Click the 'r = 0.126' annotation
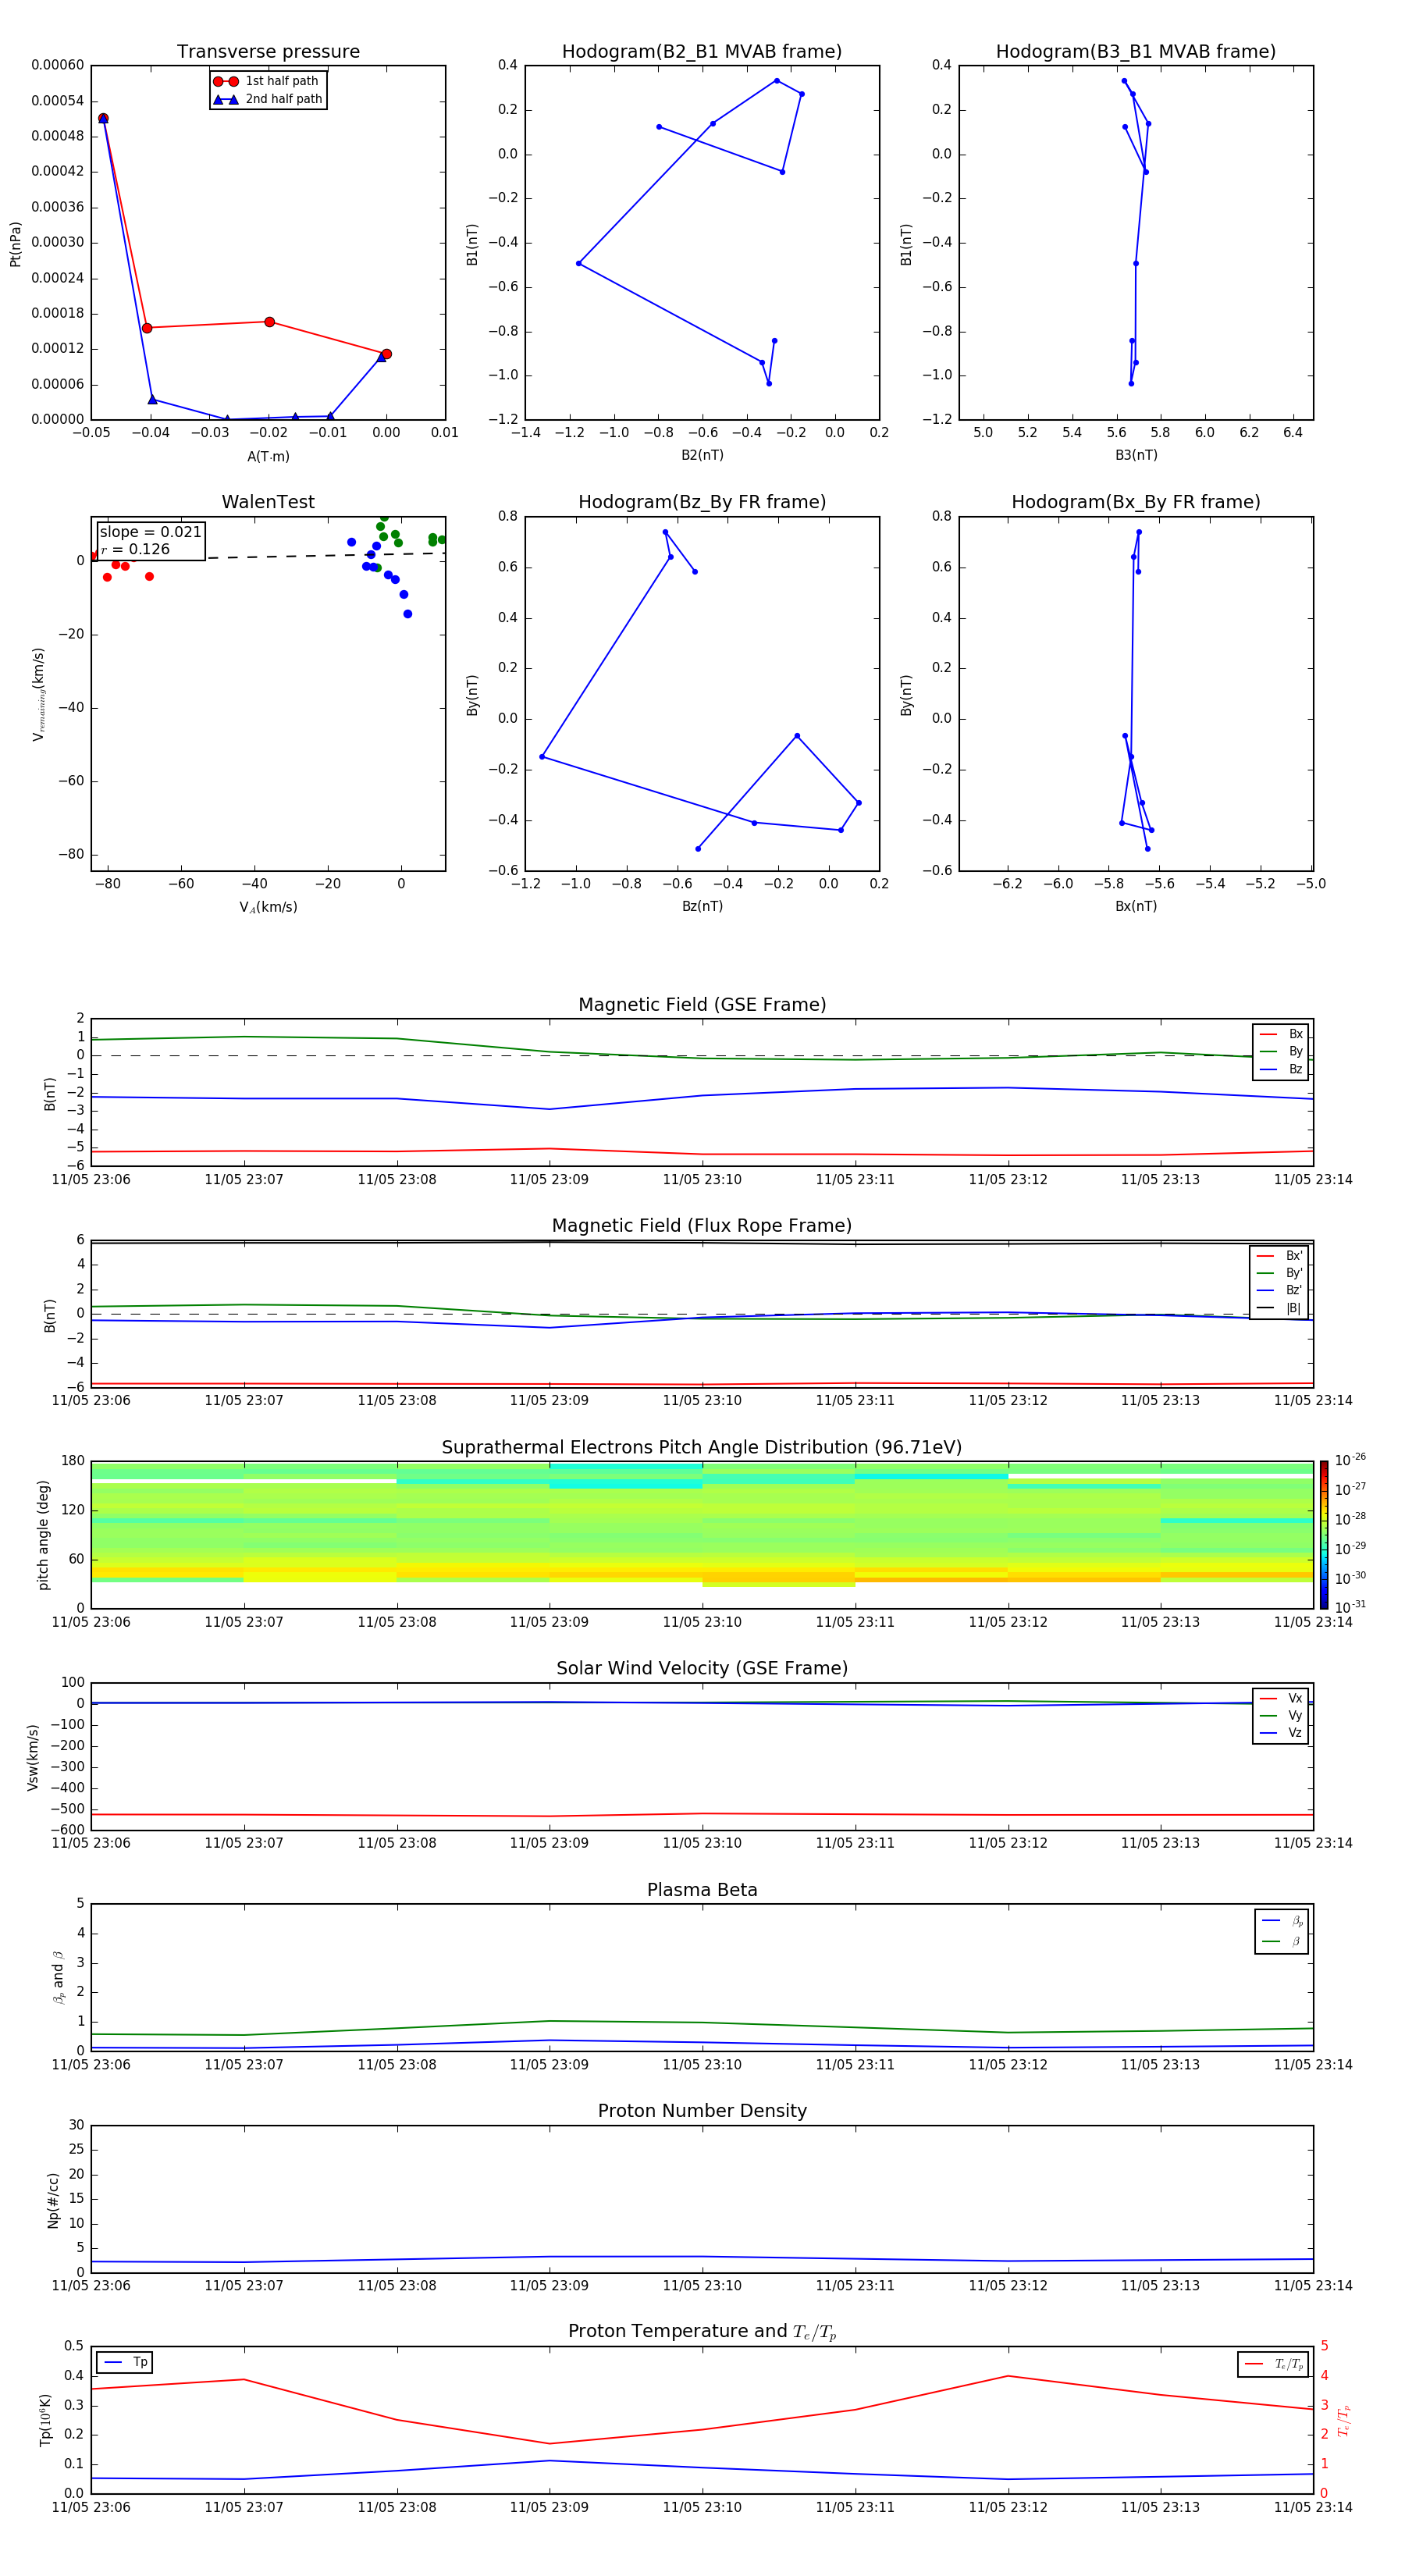 [x=135, y=549]
